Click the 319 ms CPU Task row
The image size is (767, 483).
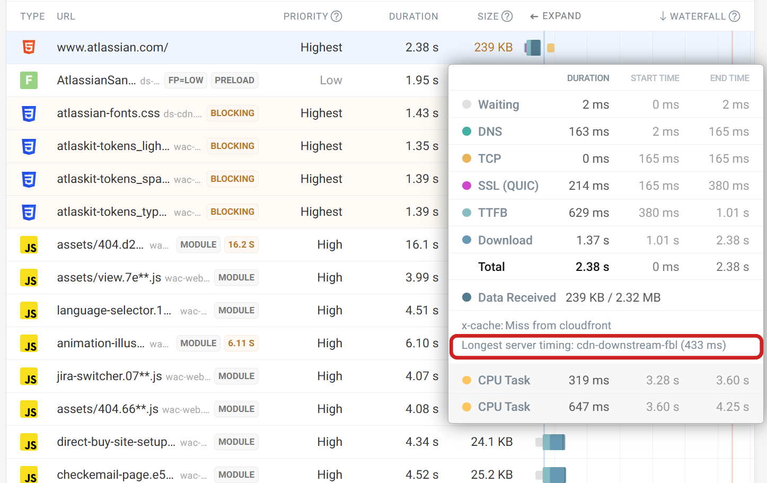(x=606, y=380)
